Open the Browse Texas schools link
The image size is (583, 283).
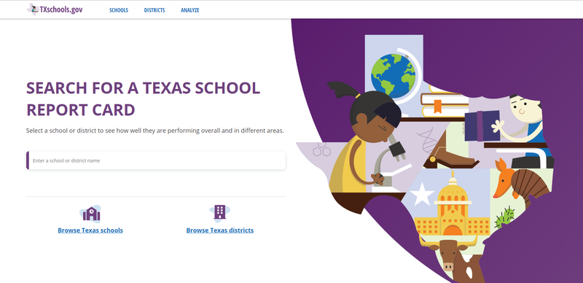point(90,230)
